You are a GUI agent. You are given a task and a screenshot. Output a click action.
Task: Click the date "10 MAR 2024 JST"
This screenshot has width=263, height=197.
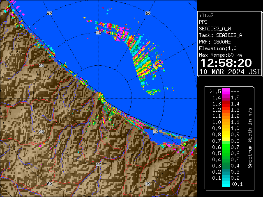[230, 72]
